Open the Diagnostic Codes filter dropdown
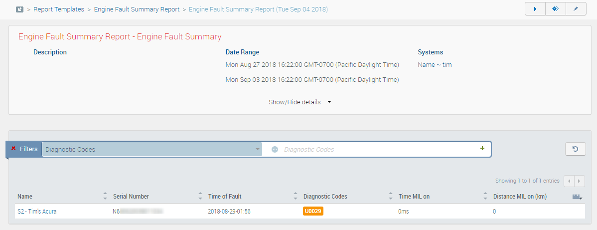Screen dimensions: 597x230 (x=152, y=149)
